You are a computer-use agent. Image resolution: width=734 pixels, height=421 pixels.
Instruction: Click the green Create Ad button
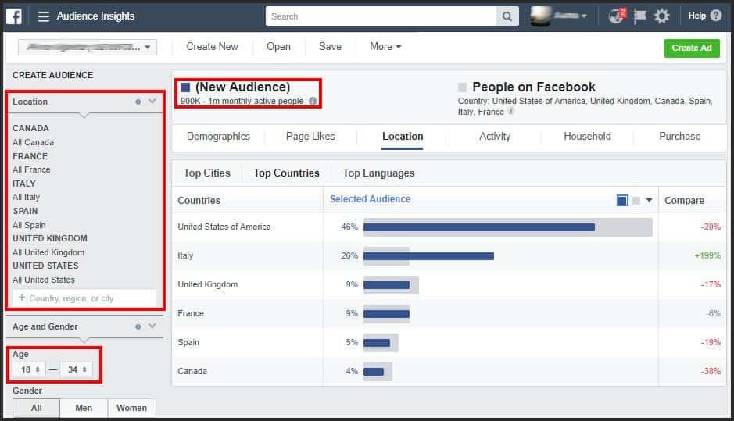692,48
